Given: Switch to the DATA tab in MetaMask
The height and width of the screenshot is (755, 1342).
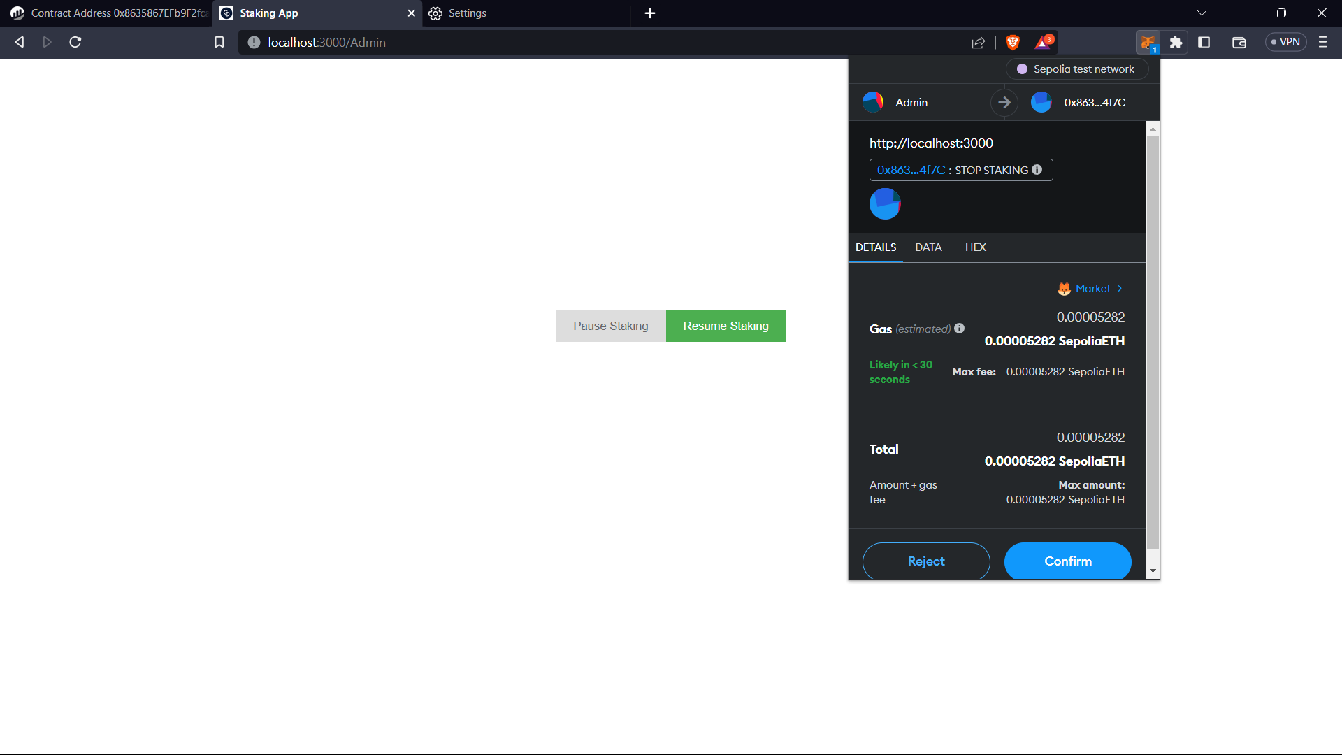Looking at the screenshot, I should (928, 247).
